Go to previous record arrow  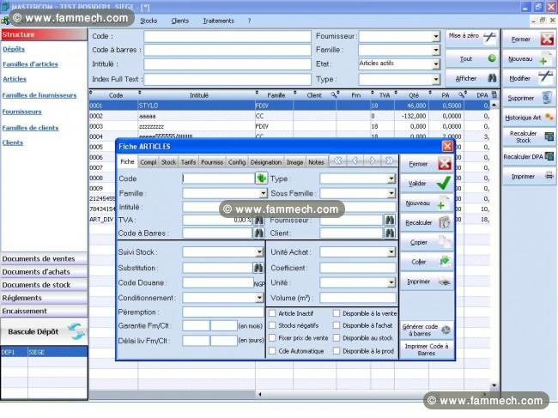tap(355, 161)
